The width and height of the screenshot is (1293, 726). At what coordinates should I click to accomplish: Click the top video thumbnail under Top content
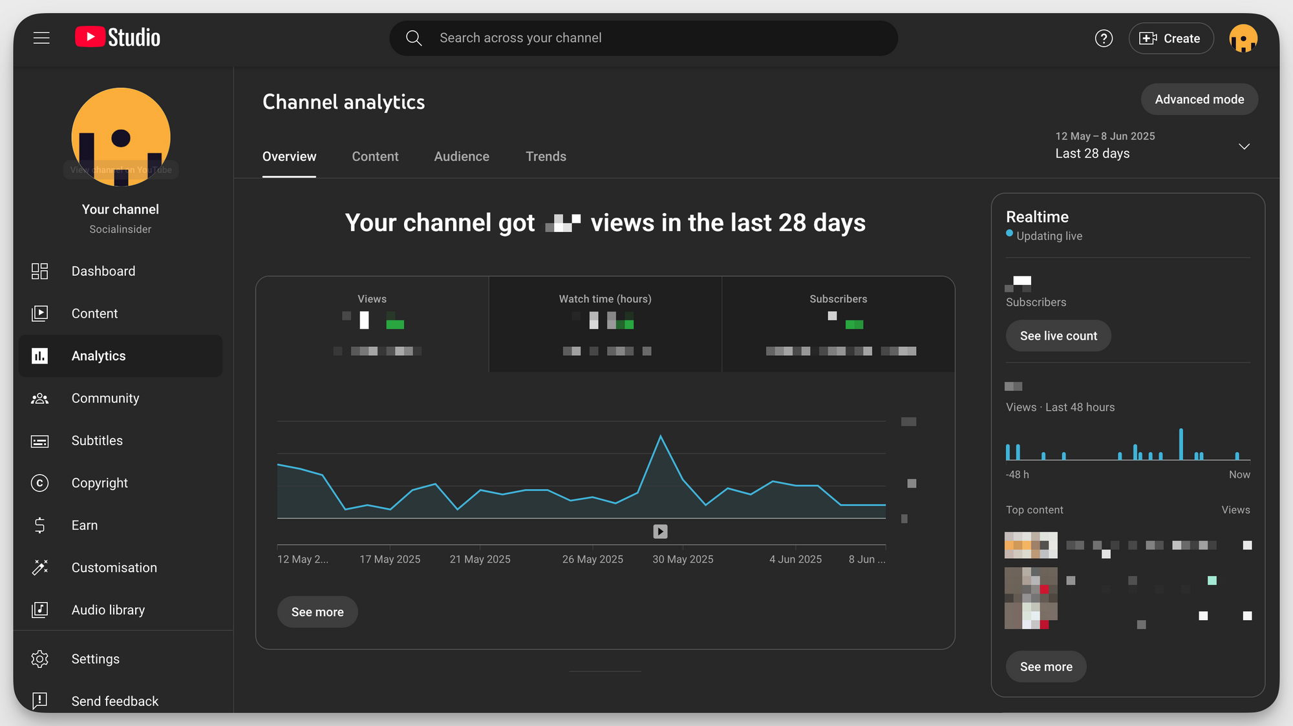point(1031,544)
